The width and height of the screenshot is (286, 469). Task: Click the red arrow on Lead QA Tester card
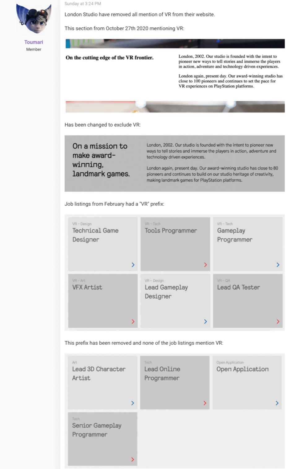point(278,321)
